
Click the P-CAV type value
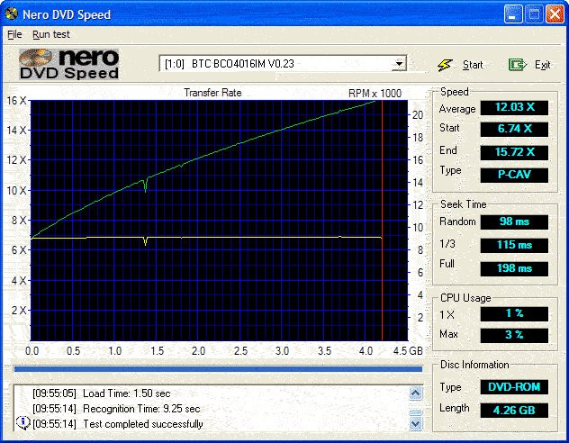point(514,175)
